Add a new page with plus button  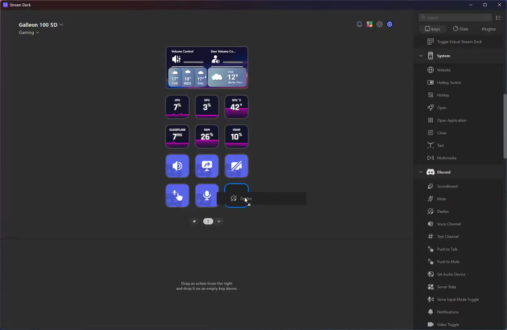click(x=219, y=221)
